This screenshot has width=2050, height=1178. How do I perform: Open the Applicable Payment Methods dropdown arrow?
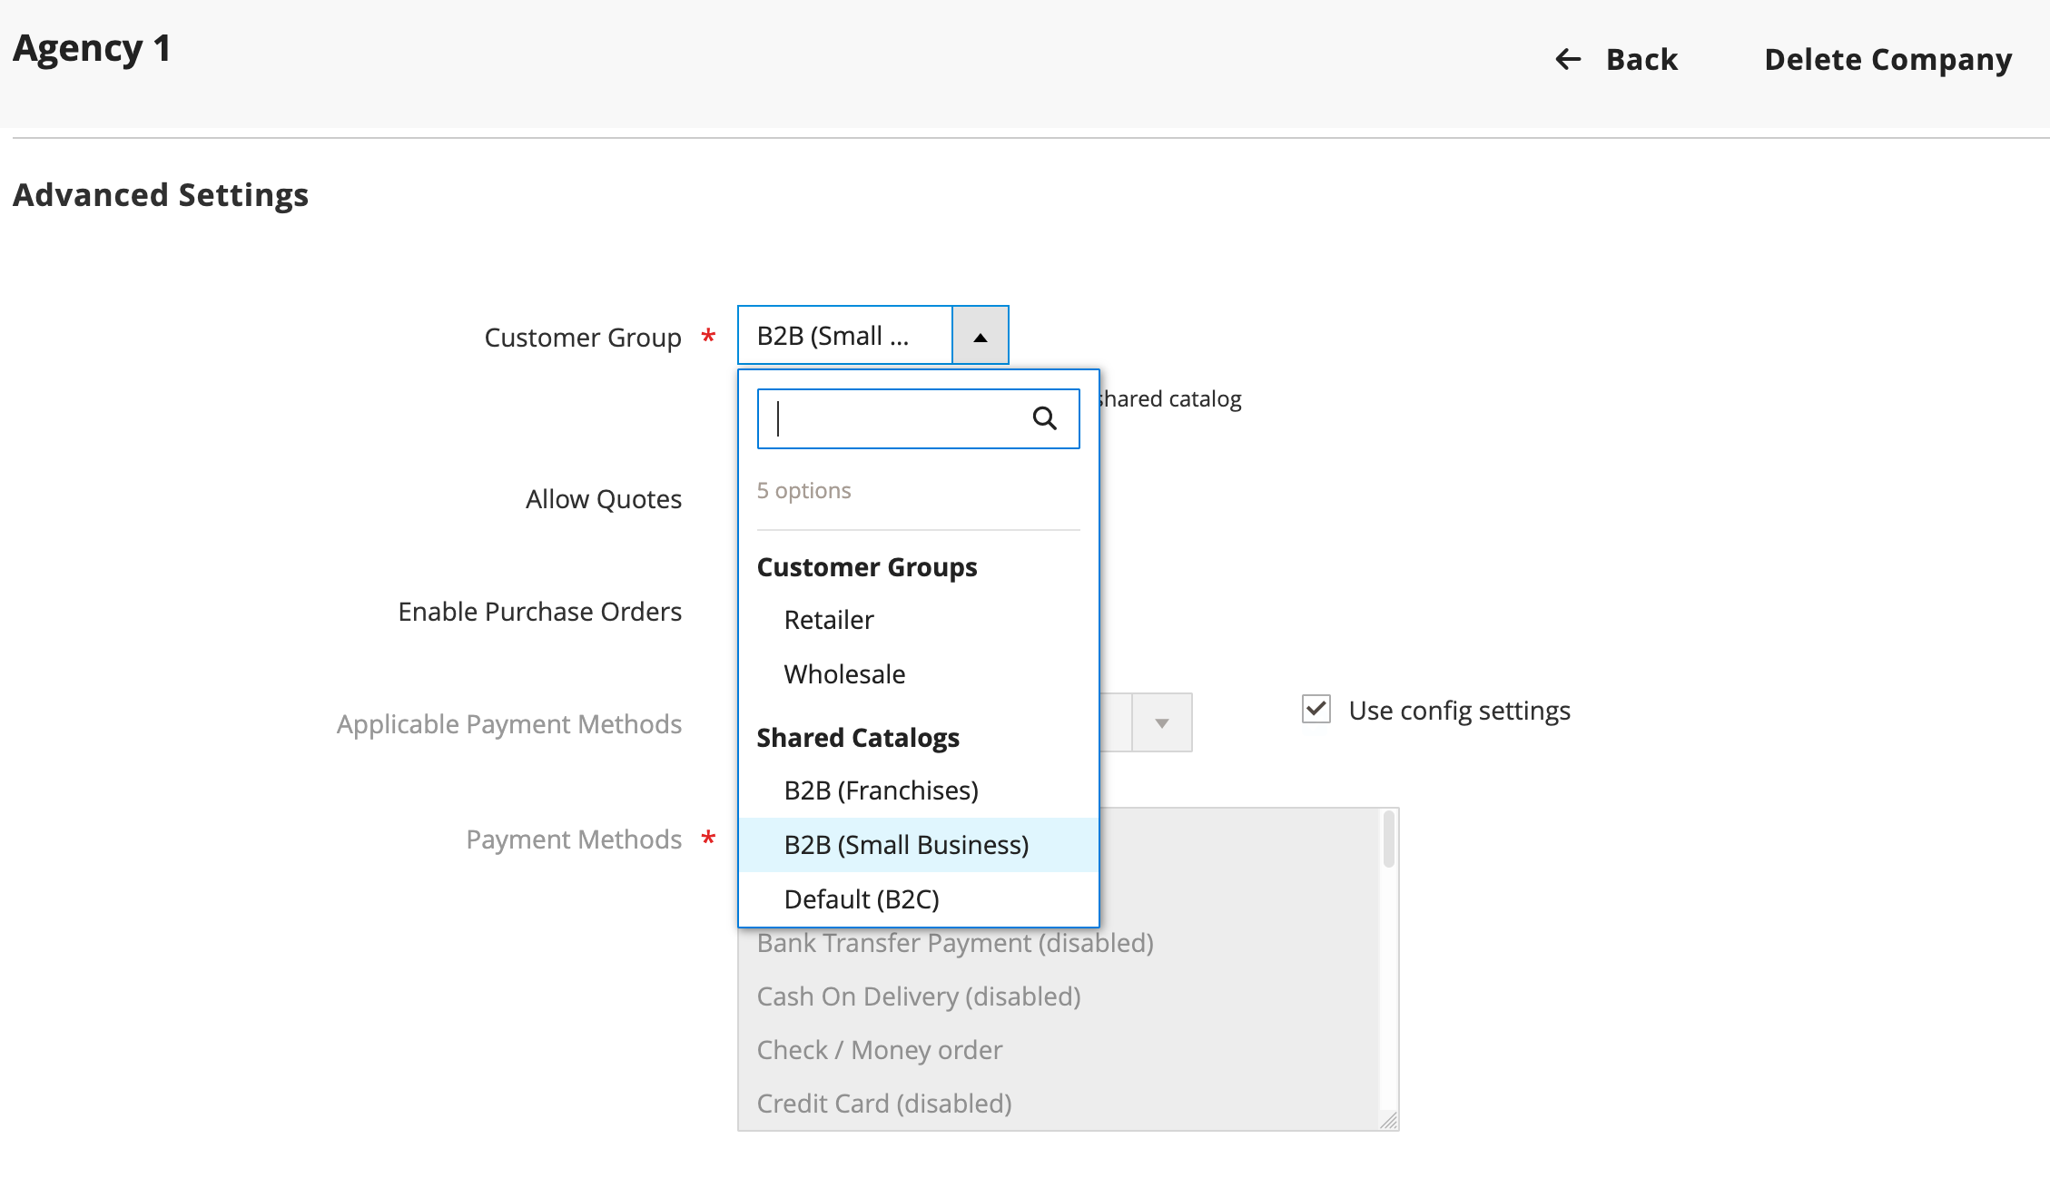pyautogui.click(x=1163, y=722)
